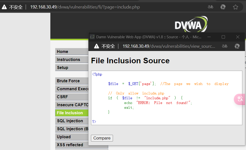Viewport: 246px width, 150px height.
Task: Add page to favorites with star icon
Action: point(235,7)
